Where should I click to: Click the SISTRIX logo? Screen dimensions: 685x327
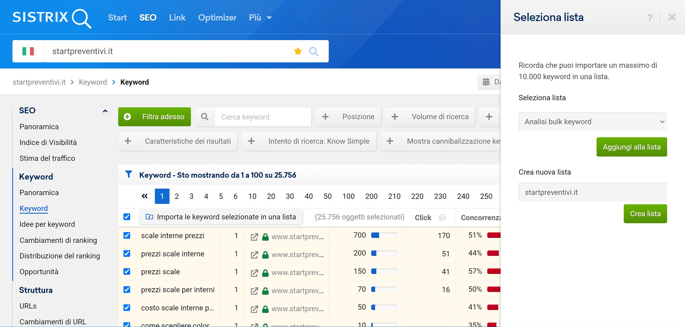[52, 18]
